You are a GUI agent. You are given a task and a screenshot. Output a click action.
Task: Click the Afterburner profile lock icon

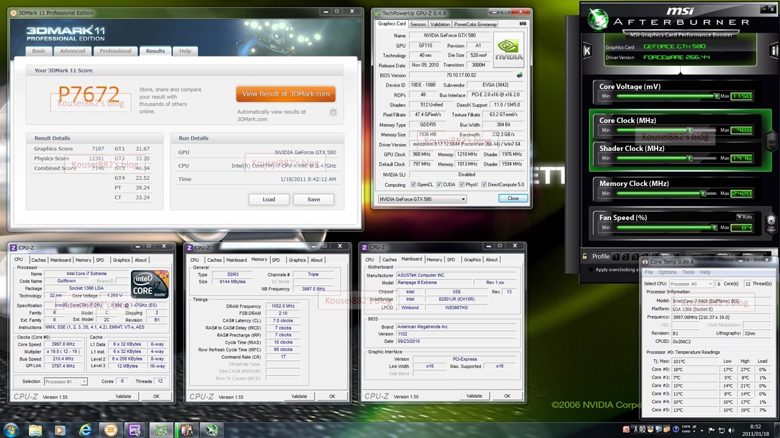(585, 256)
